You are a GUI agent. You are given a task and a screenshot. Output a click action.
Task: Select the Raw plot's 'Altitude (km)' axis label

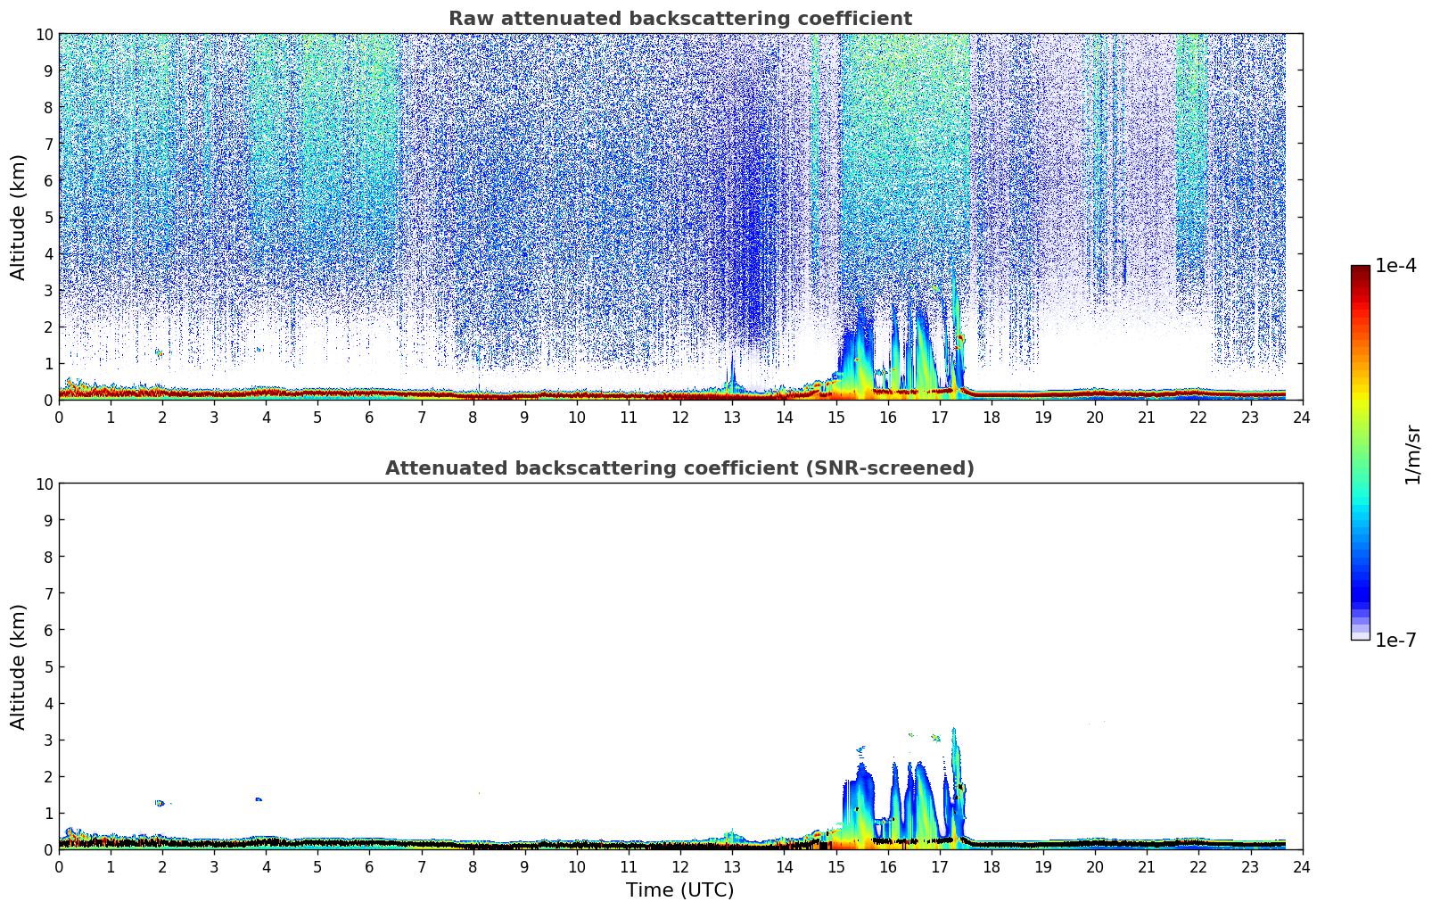click(x=19, y=217)
